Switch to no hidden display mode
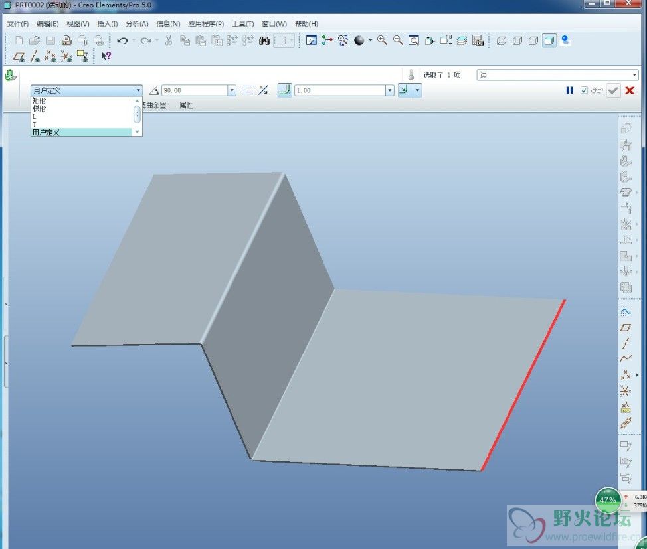647x549 pixels. [533, 40]
